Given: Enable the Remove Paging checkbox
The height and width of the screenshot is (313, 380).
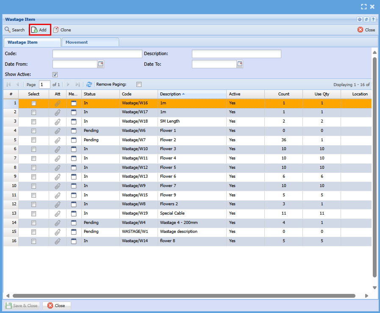Looking at the screenshot, I should pos(139,84).
